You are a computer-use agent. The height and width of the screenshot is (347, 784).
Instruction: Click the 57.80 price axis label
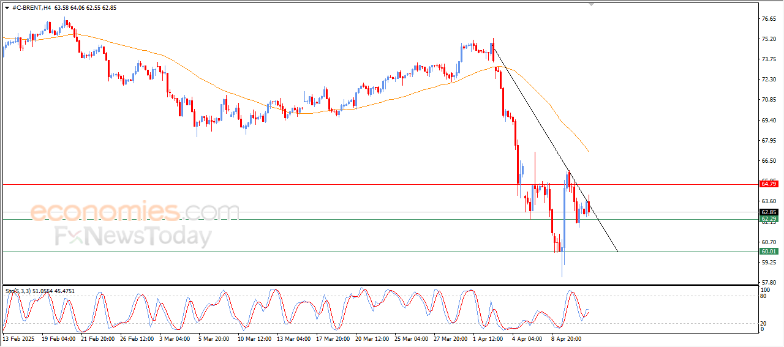768,282
